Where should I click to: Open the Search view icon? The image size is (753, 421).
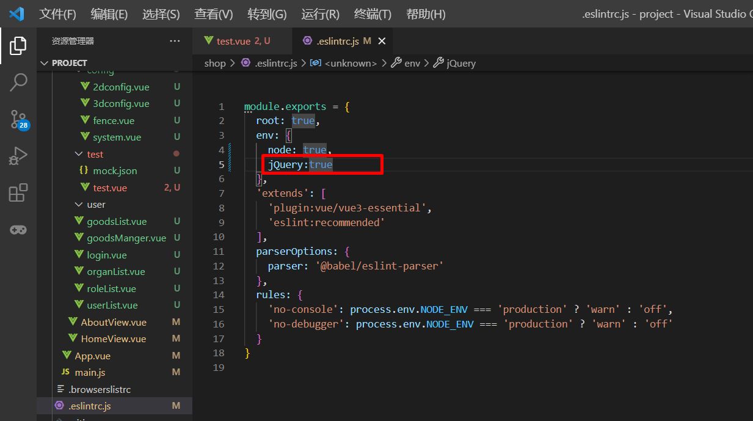pyautogui.click(x=18, y=82)
